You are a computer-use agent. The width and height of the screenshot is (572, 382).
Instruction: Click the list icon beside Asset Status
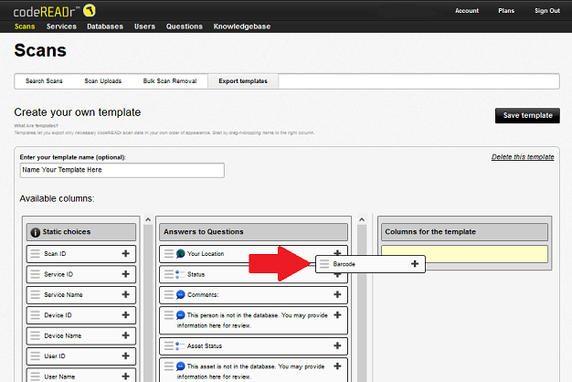tap(180, 345)
